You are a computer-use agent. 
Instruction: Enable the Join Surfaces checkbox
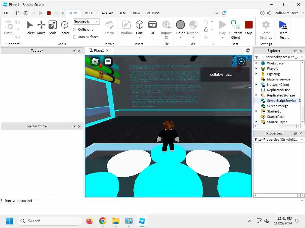[x=74, y=37]
